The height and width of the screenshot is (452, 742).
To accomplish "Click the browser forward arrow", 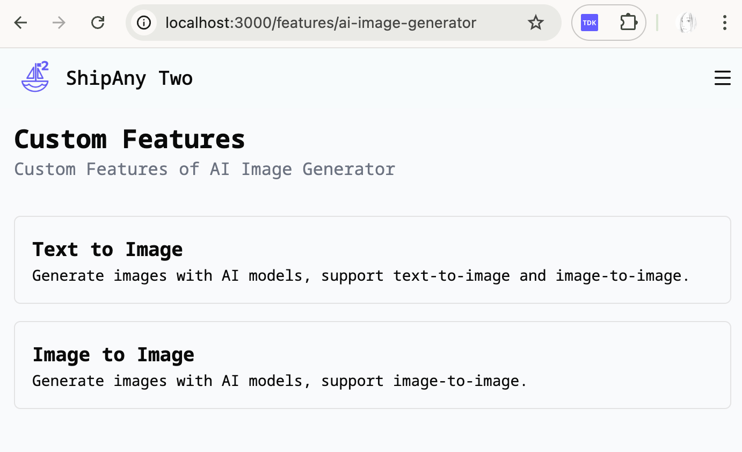I will pos(59,23).
